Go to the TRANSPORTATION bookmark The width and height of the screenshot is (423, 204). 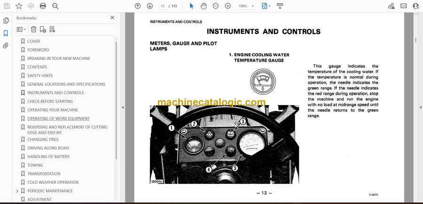point(44,174)
